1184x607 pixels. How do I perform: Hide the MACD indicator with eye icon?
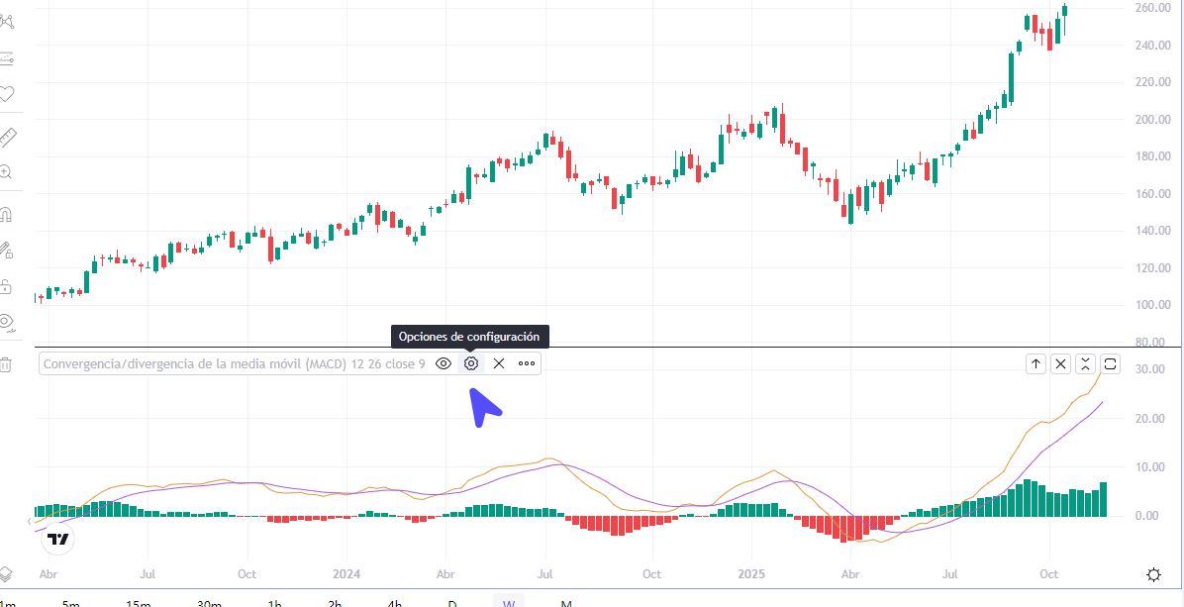[x=444, y=363]
